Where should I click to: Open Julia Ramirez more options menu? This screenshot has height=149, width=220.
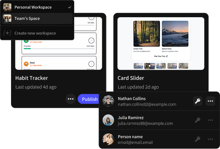coord(210,120)
